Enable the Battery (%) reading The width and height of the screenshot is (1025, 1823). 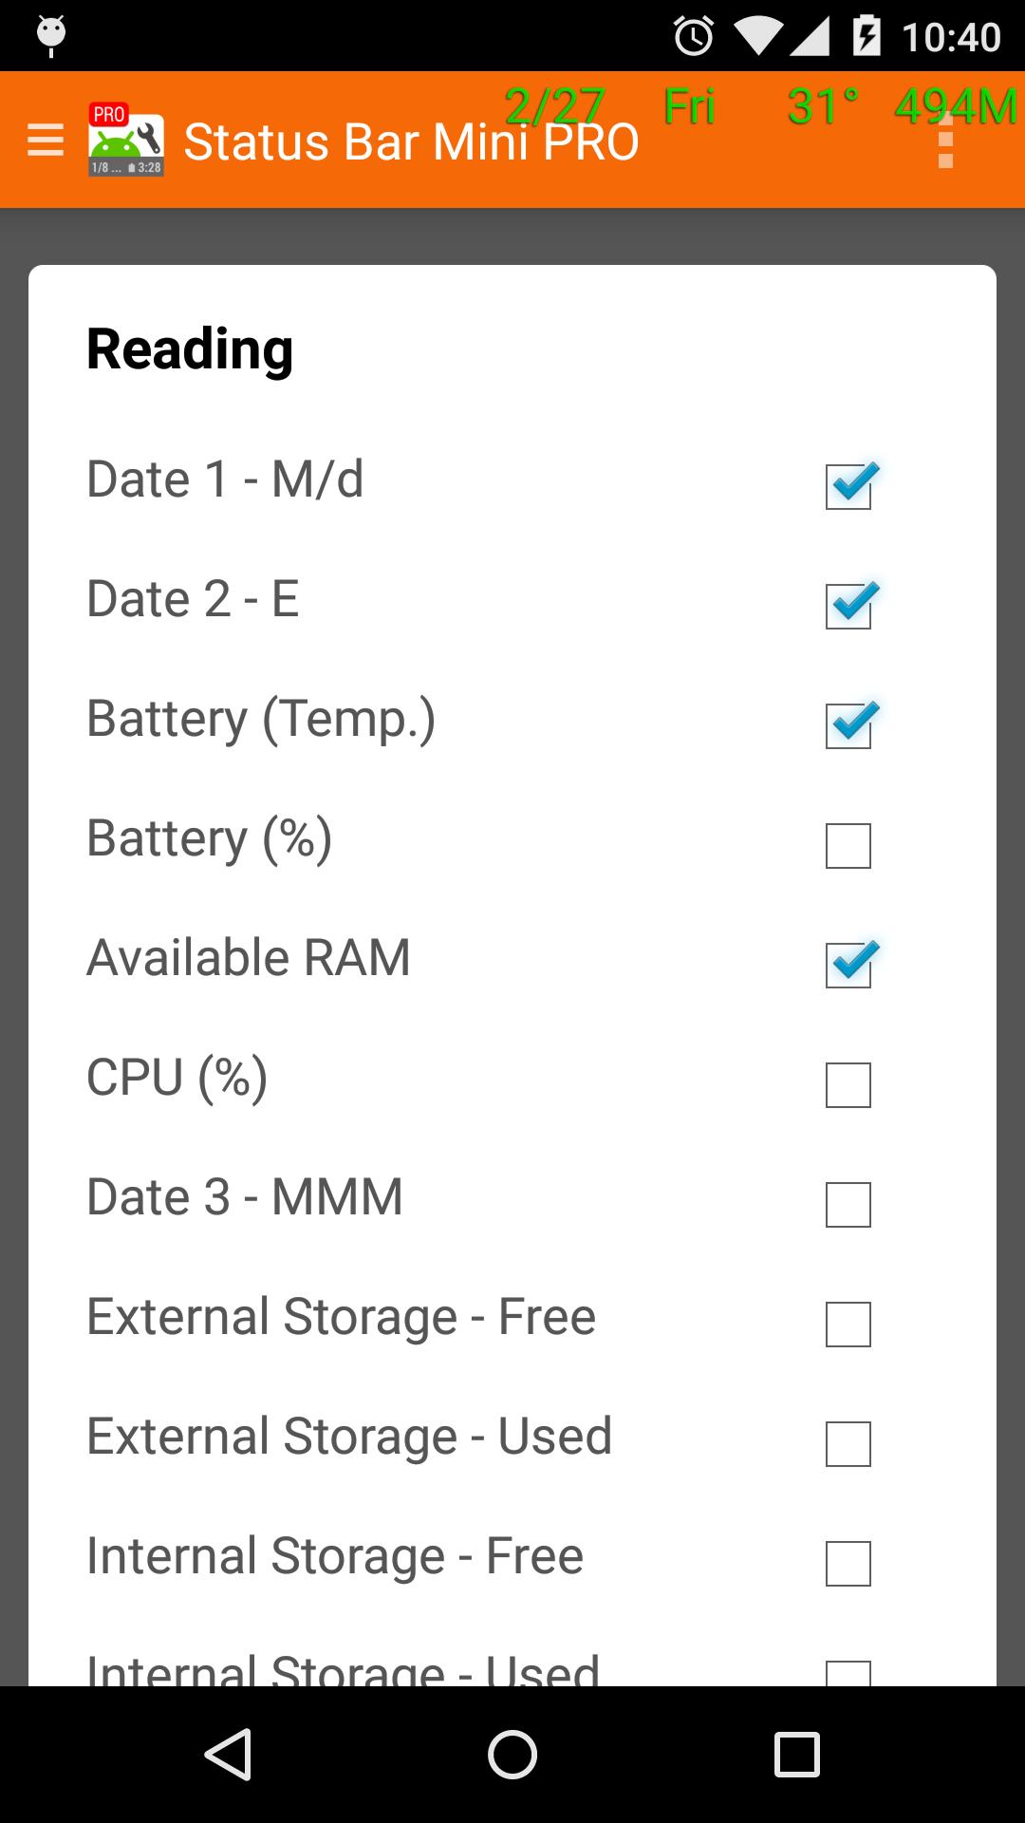(849, 844)
